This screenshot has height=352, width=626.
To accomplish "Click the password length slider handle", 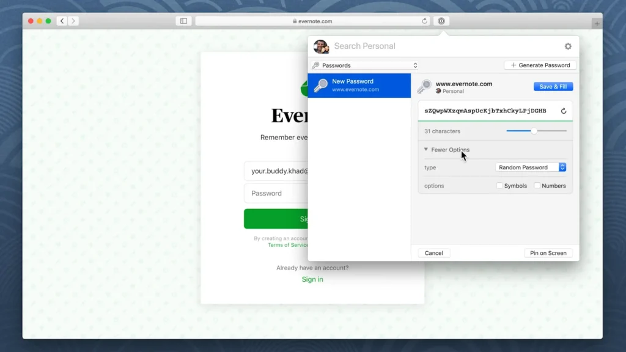I will (534, 131).
